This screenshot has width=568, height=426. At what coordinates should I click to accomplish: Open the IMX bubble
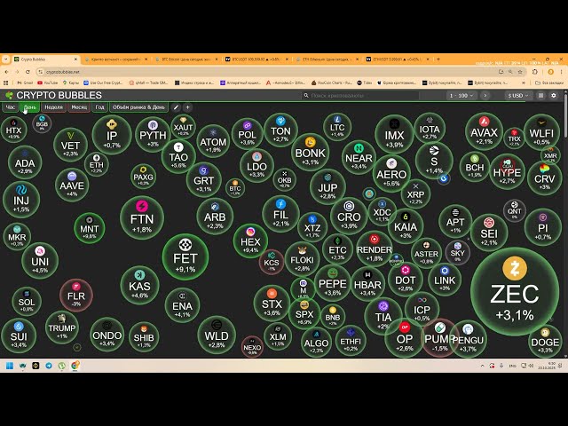394,135
